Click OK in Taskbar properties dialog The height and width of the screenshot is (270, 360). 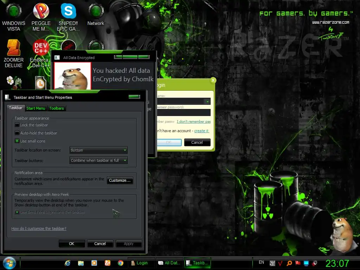(x=72, y=244)
